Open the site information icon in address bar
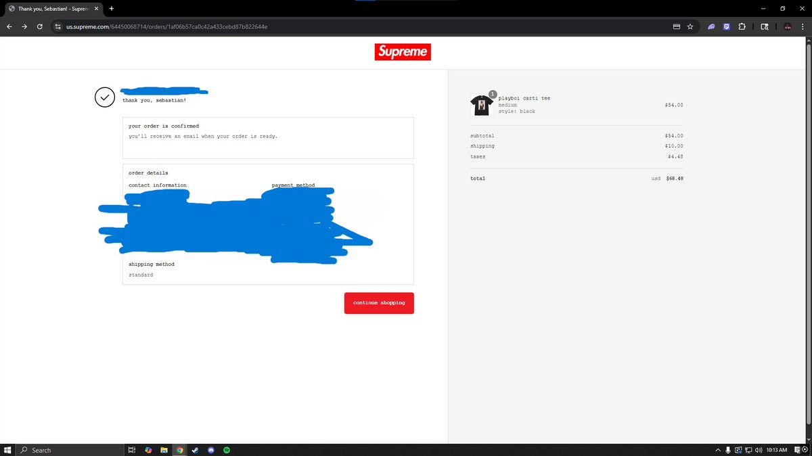The image size is (812, 456). pos(58,26)
